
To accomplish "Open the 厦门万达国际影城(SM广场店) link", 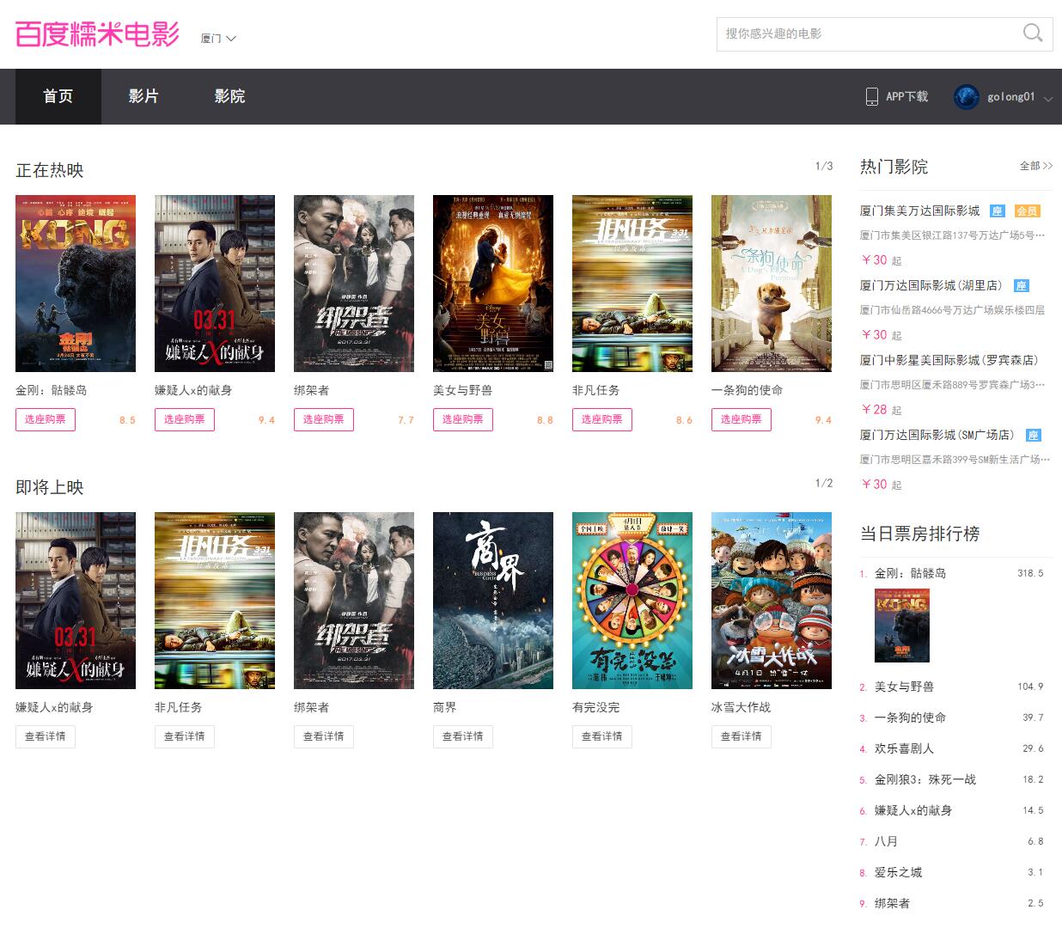I will 938,436.
